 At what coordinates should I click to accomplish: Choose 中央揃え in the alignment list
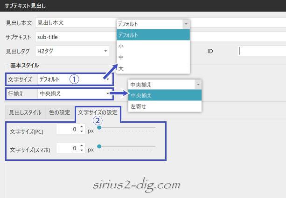(165, 95)
